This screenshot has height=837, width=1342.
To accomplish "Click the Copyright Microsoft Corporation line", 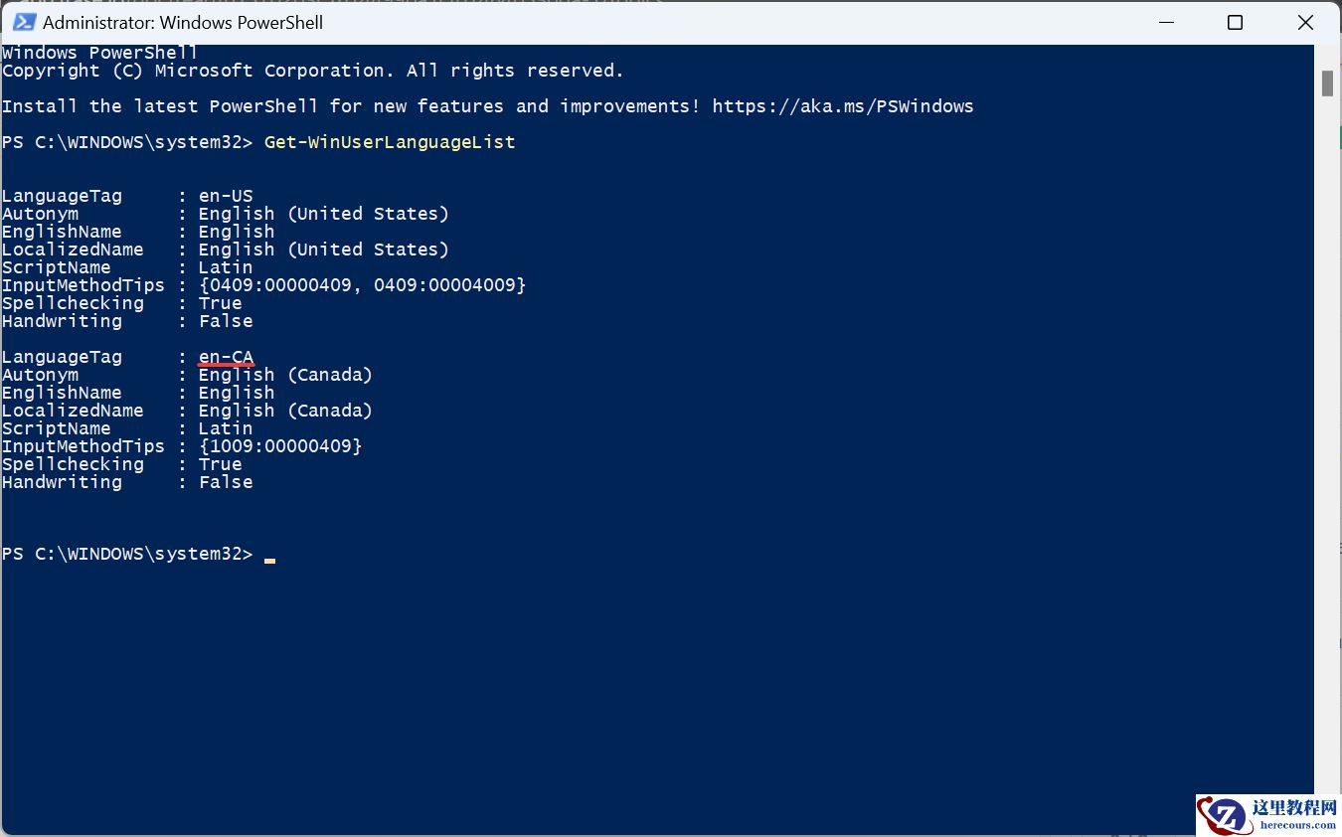I will pos(312,71).
